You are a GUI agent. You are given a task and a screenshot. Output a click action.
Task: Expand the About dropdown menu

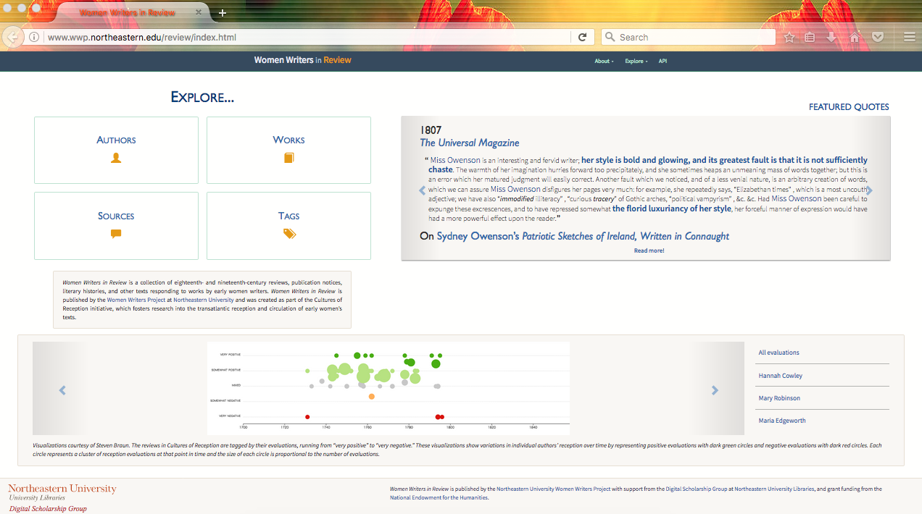tap(604, 62)
